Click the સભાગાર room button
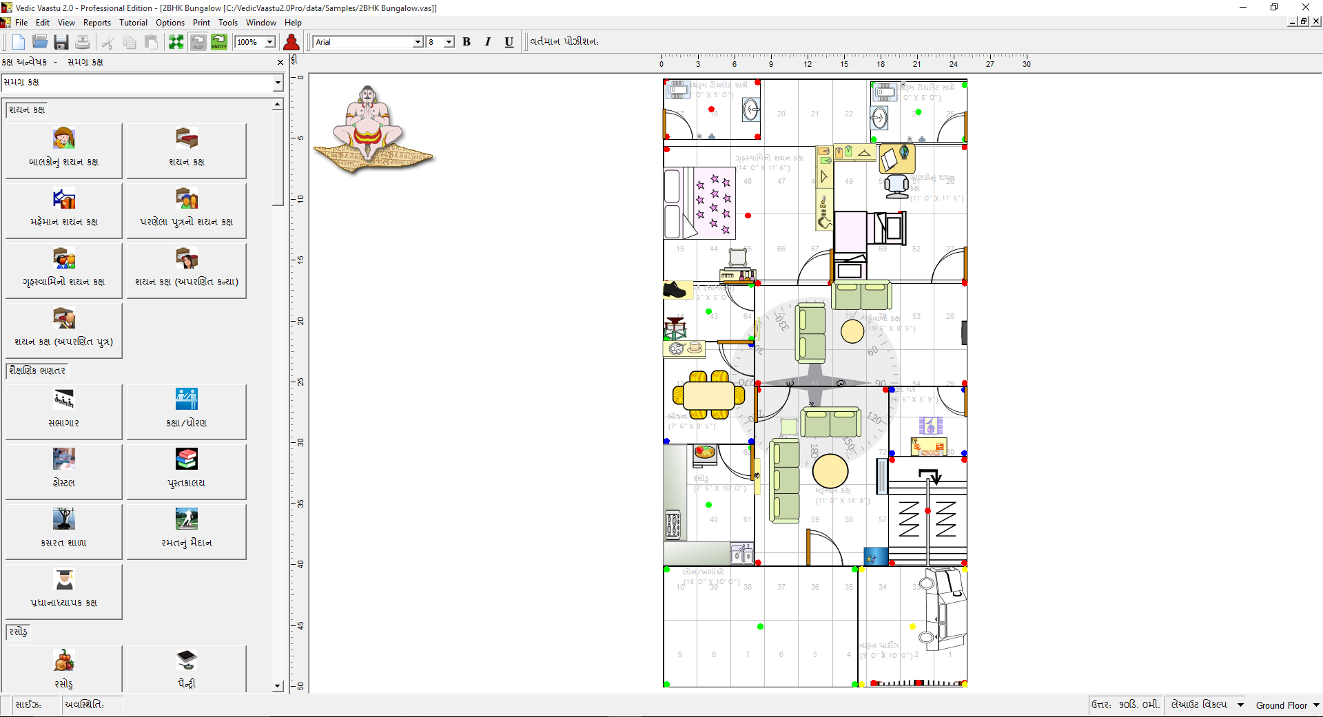Screen dimensions: 1323x717 pos(64,411)
